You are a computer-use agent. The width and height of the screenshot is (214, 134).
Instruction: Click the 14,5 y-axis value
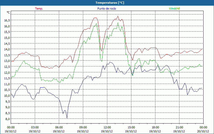pos(7,43)
